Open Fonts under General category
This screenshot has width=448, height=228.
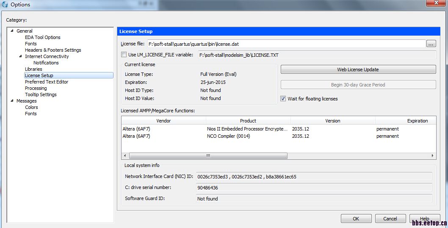click(30, 44)
